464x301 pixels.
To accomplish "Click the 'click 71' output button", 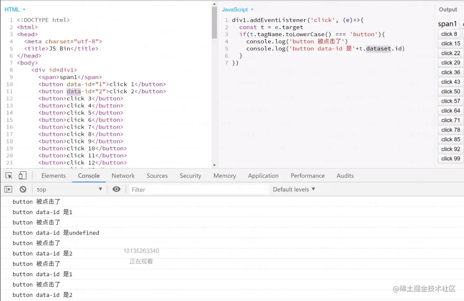I will [x=450, y=120].
